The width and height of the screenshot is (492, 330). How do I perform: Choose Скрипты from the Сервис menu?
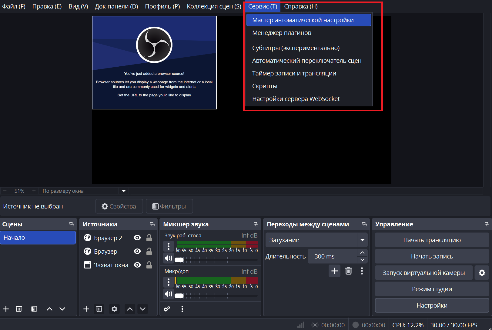point(265,86)
